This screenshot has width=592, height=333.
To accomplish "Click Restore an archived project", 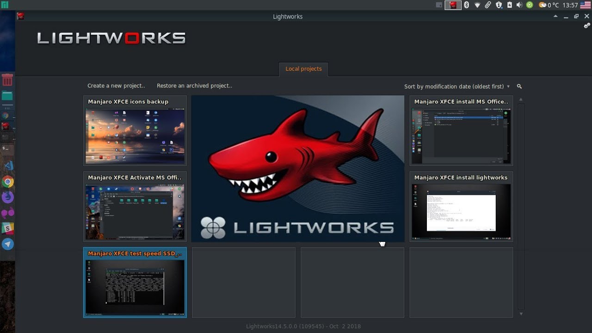I will [194, 86].
